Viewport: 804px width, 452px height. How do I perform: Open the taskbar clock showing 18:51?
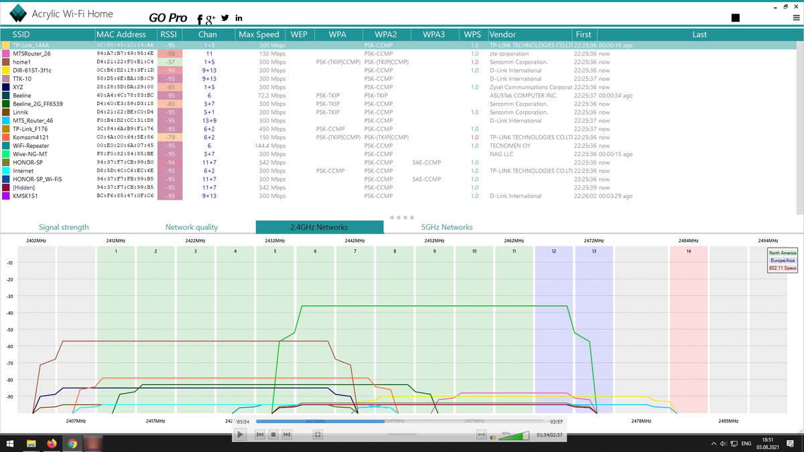(x=767, y=443)
